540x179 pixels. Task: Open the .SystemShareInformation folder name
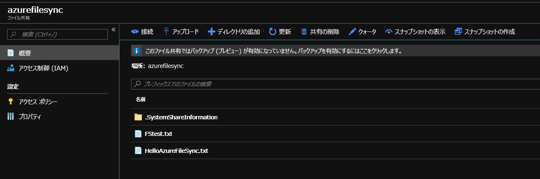click(x=181, y=117)
